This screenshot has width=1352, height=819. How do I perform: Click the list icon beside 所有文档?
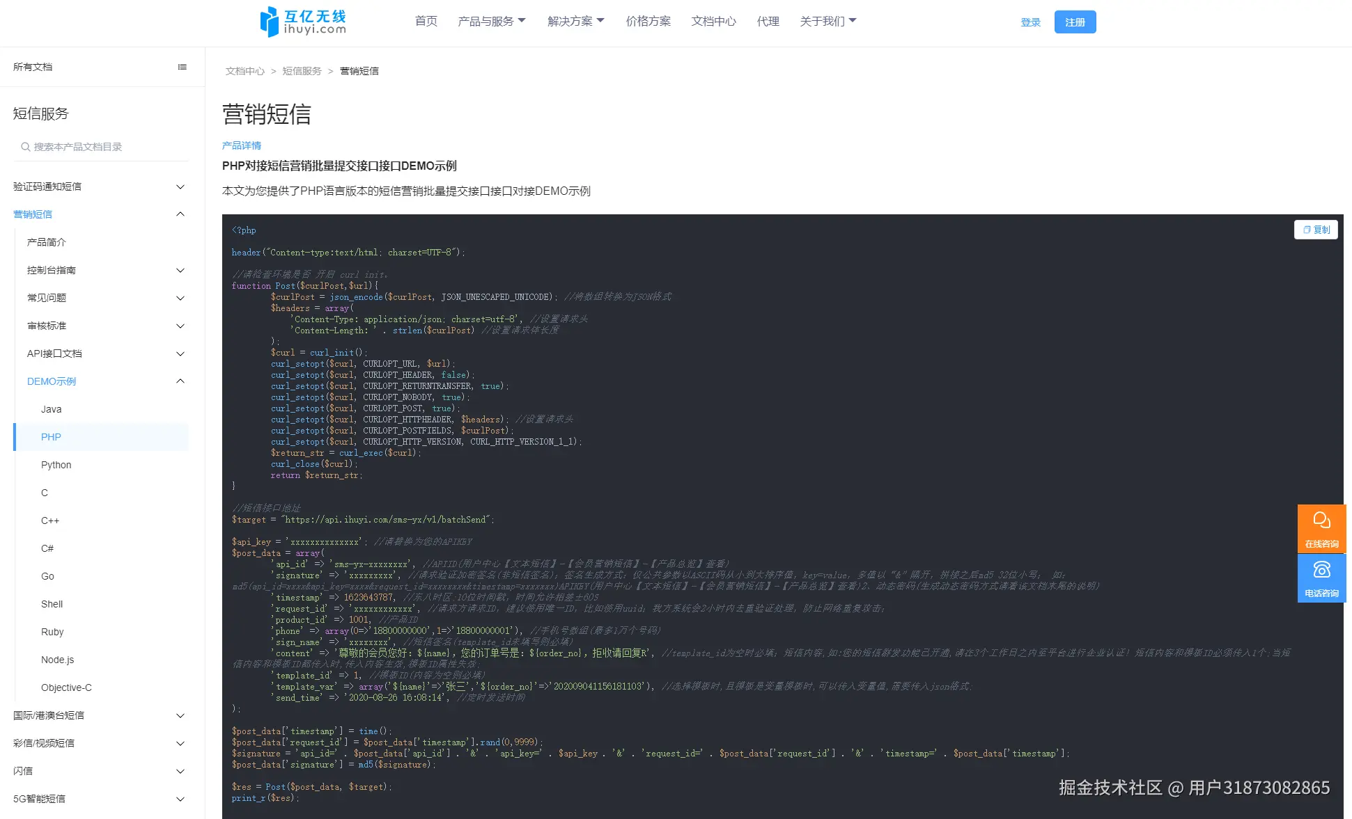tap(182, 66)
